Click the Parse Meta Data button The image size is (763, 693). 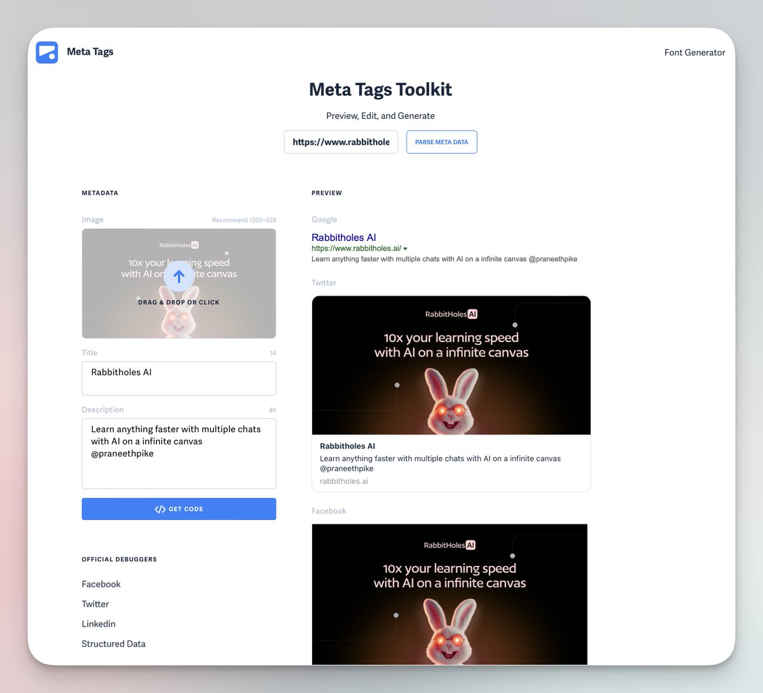pos(442,142)
